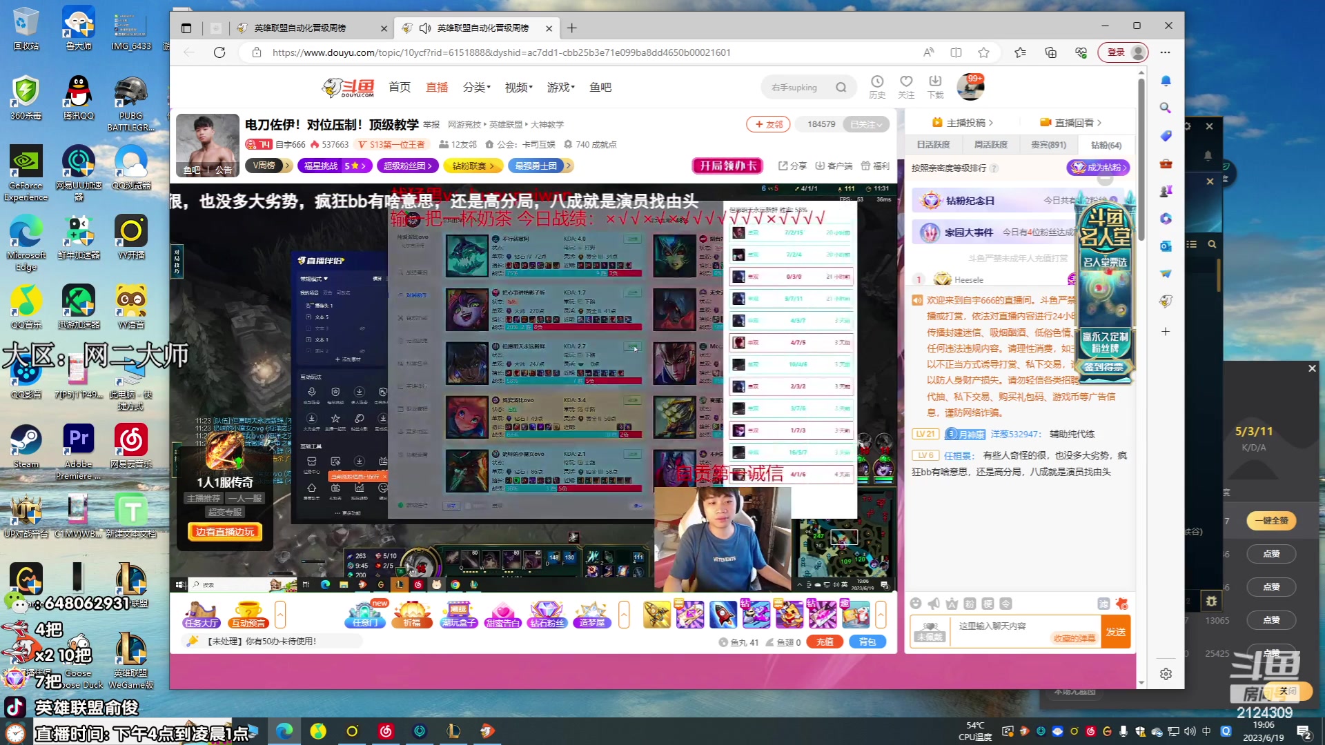Expand the 分类 category dropdown
The height and width of the screenshot is (745, 1325).
click(x=477, y=87)
